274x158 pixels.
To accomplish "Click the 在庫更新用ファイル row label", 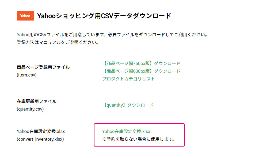I will point(36,101).
